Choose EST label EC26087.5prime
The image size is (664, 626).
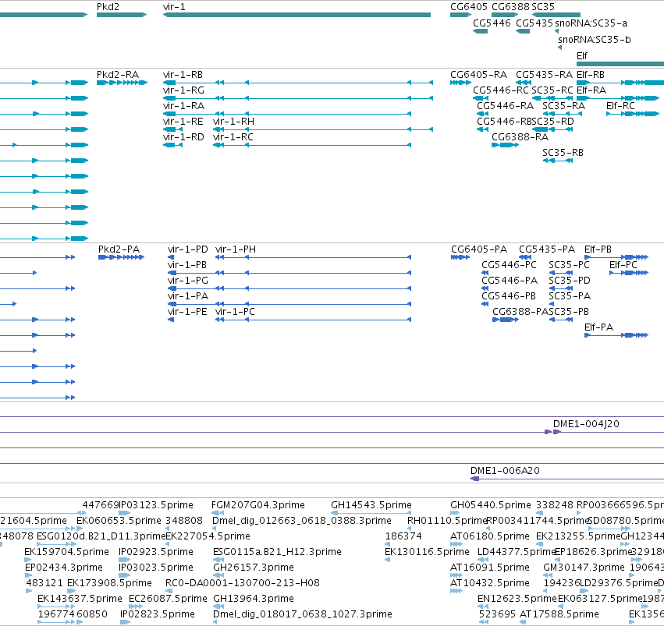coord(168,599)
